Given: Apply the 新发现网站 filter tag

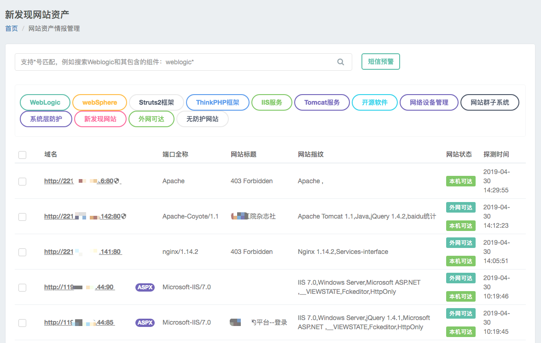Looking at the screenshot, I should pyautogui.click(x=100, y=119).
